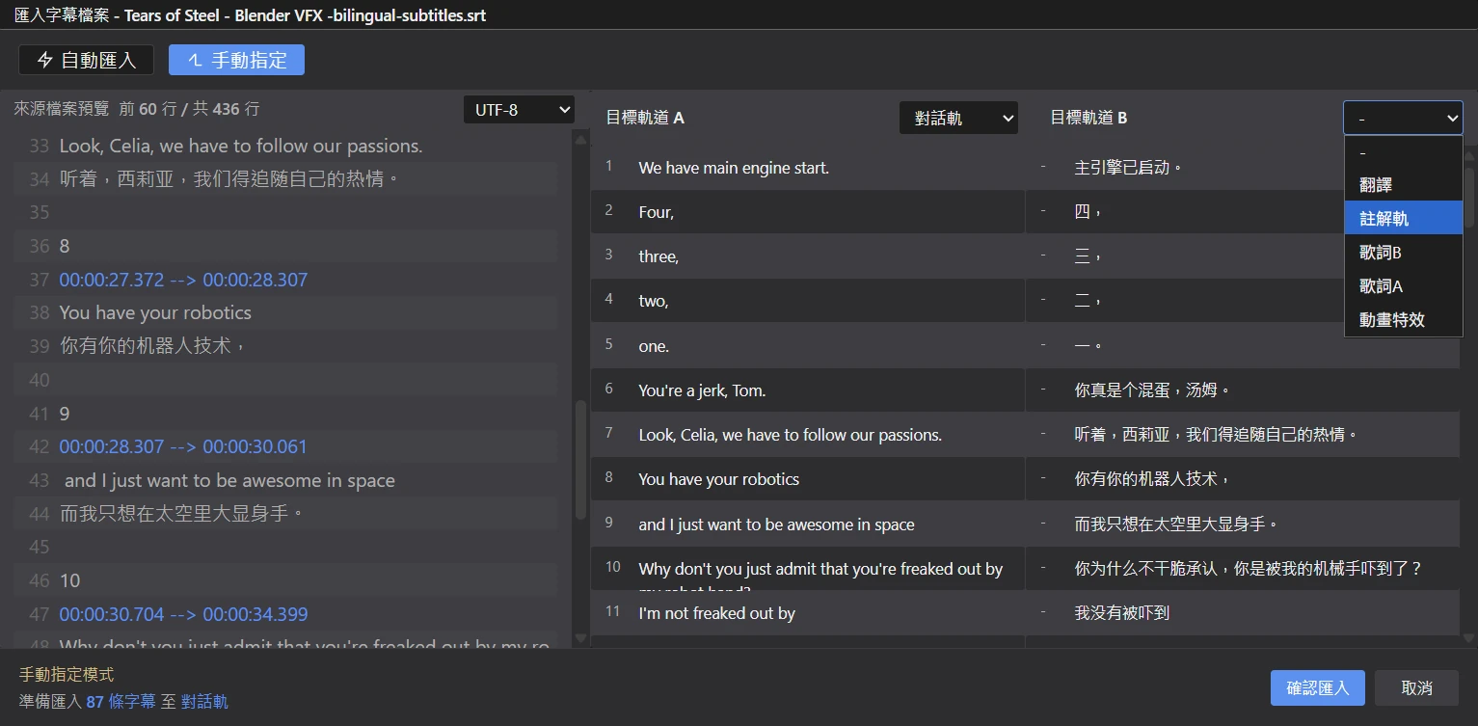1478x726 pixels.
Task: Choose 註解軌 from the track B list
Action: [1404, 219]
